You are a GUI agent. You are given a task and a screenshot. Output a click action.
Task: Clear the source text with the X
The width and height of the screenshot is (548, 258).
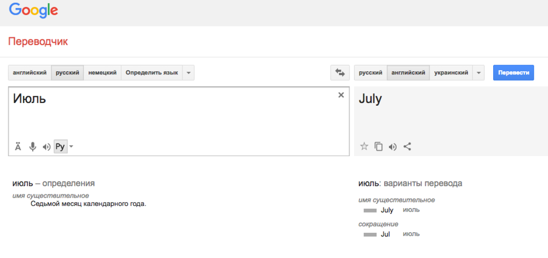(341, 95)
